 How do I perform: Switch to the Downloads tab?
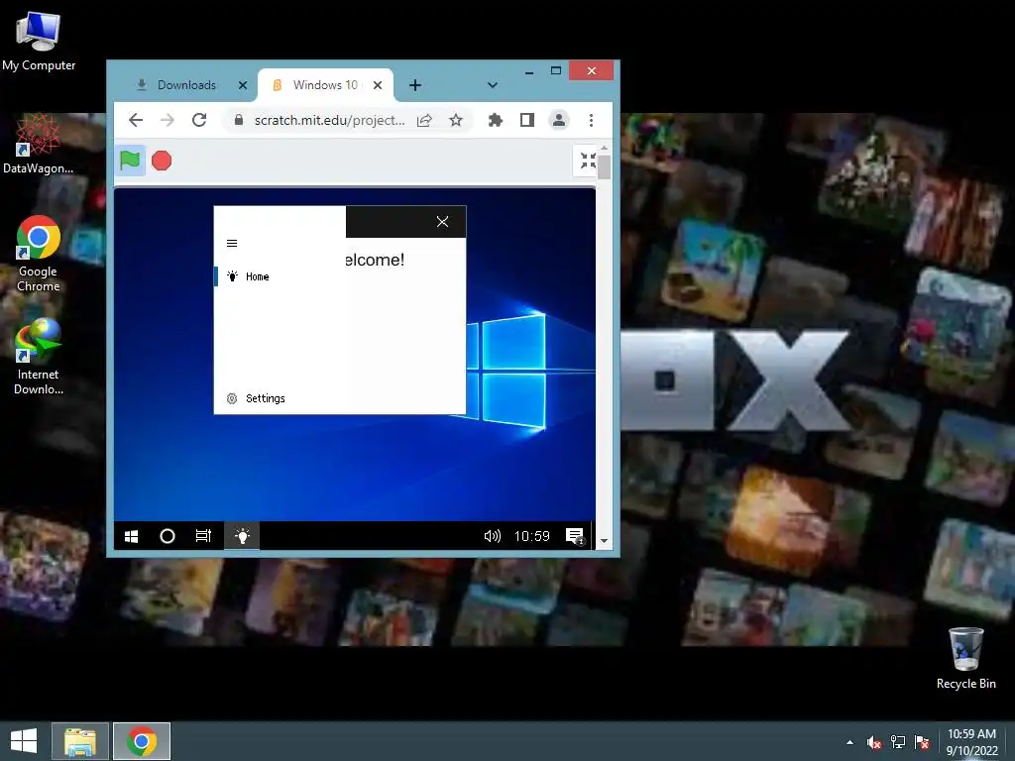coord(186,85)
